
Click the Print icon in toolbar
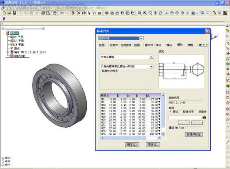pyautogui.click(x=43, y=13)
